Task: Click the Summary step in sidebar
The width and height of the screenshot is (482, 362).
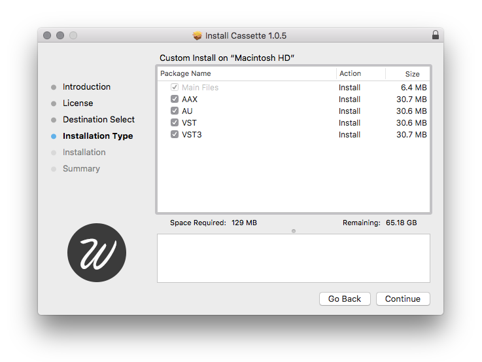Action: (x=81, y=168)
